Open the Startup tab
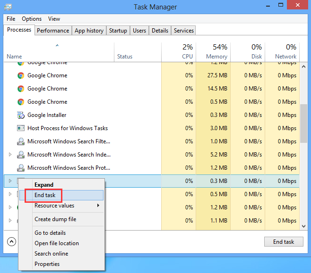Viewport: 311px width, 273px height. tap(118, 31)
